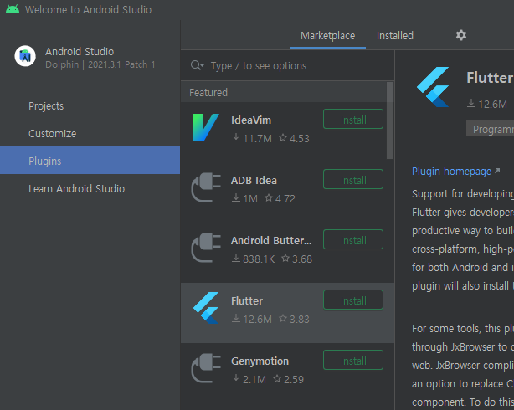Click the 4.72 rating of ADB Idea
This screenshot has height=410, width=514.
coord(285,198)
